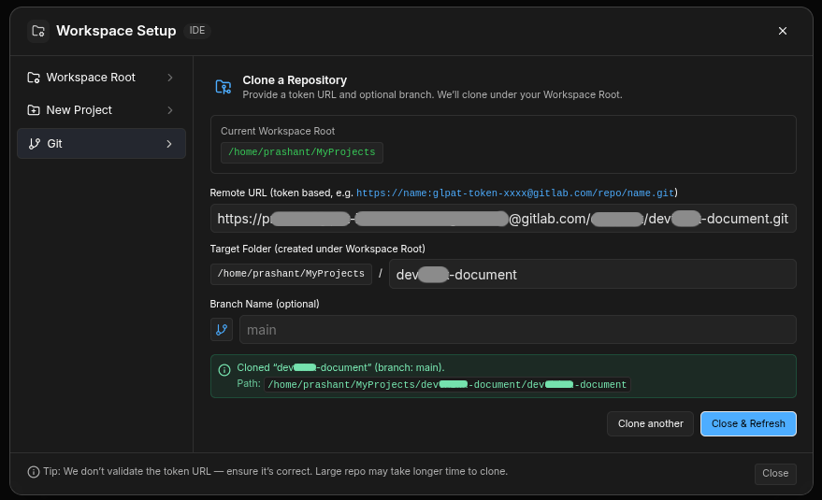Screen dimensions: 822x500
Task: Click the Cloned (branch: main) message text
Action: [x=340, y=367]
